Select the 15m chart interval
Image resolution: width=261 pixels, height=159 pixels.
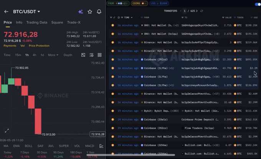(x=18, y=55)
